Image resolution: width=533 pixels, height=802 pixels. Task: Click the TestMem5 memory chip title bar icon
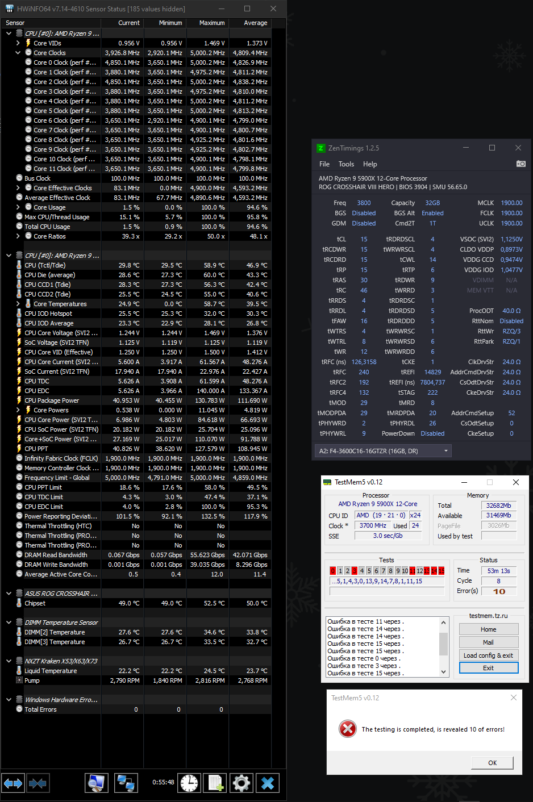click(x=327, y=482)
